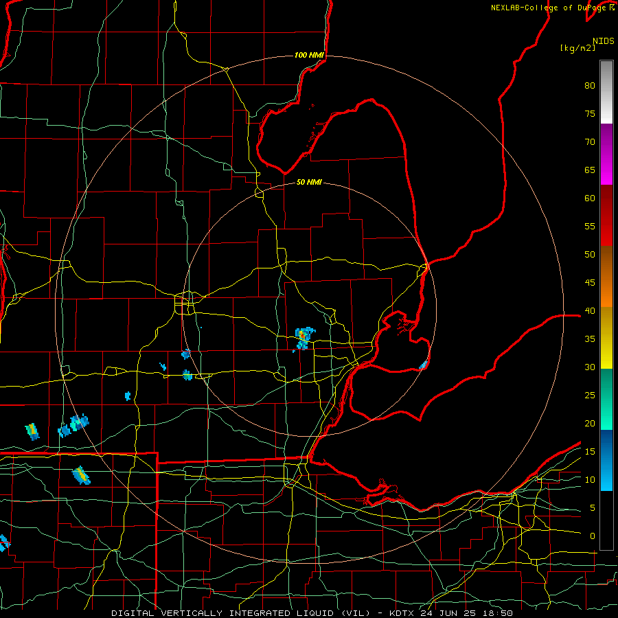618x618 pixels.
Task: Pick the orange-brown segment of the color bar
Action: [606, 277]
